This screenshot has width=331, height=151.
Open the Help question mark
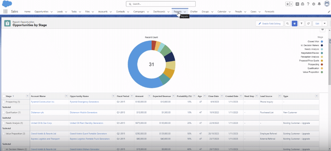[x=308, y=4]
